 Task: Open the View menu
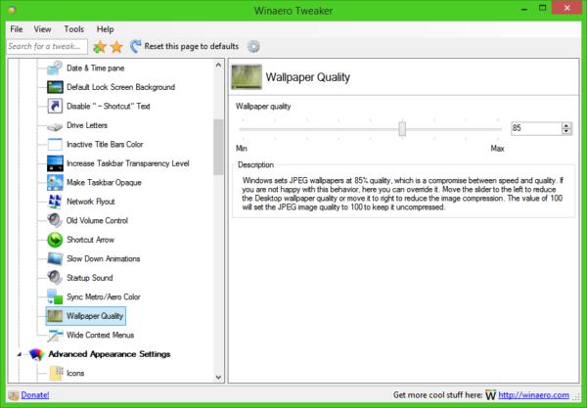[x=42, y=29]
